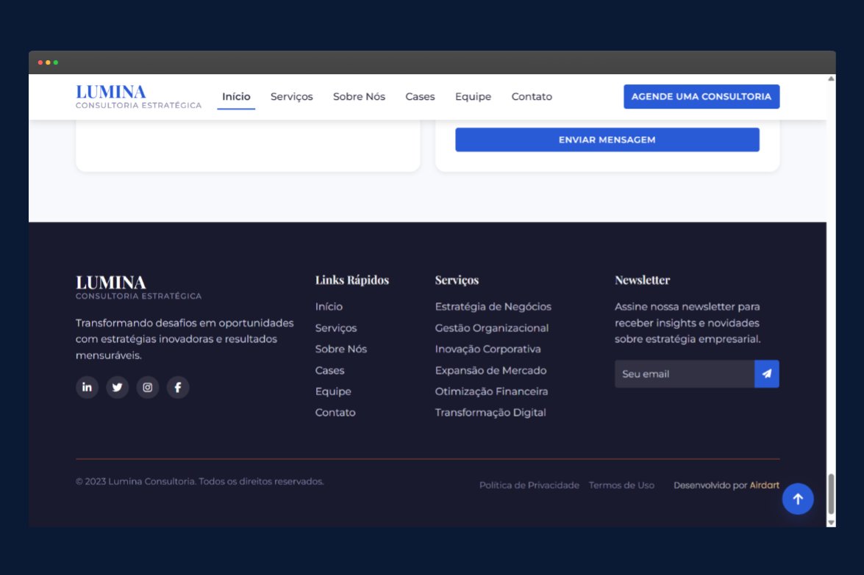Open the Twitter social icon
Screen dimensions: 864x575
117,387
